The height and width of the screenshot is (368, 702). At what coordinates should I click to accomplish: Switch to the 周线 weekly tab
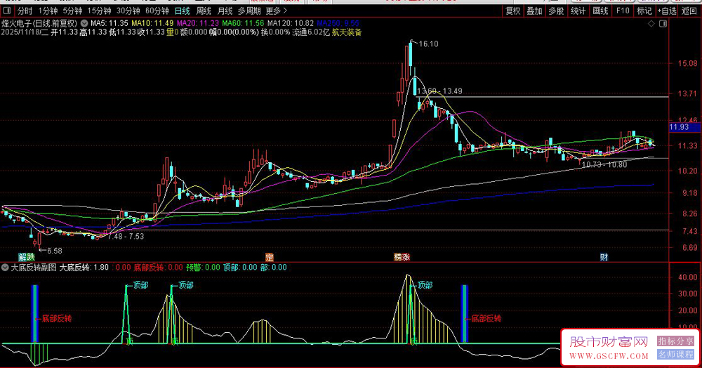point(204,11)
